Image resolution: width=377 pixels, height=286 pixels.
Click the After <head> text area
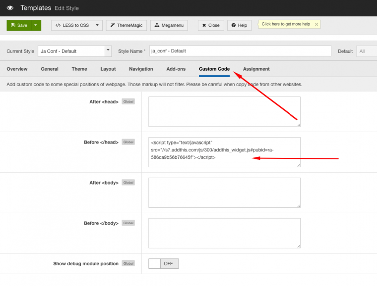tap(224, 111)
